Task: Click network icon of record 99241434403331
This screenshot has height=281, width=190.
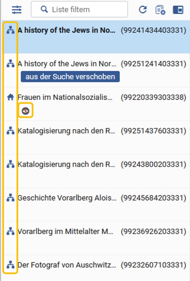Action: point(10,30)
